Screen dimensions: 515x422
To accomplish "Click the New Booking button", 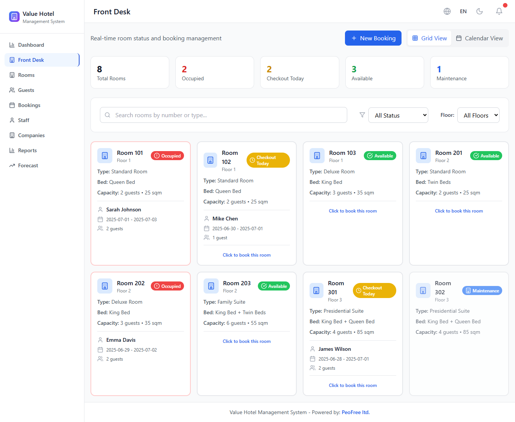I will (373, 38).
